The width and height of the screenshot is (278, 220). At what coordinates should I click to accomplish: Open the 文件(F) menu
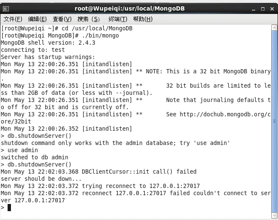[13, 19]
